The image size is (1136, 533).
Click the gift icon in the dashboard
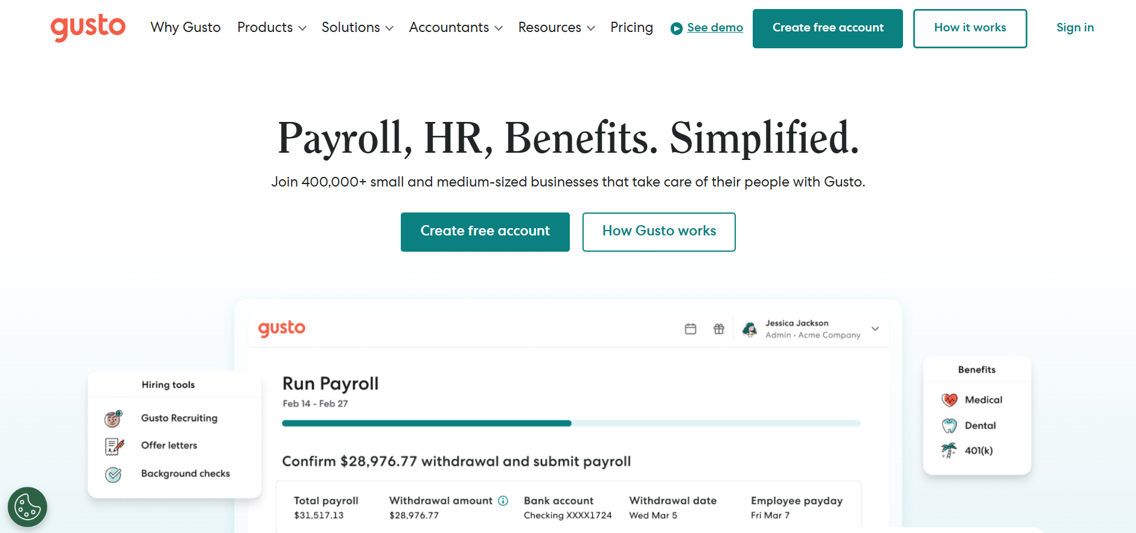[719, 329]
